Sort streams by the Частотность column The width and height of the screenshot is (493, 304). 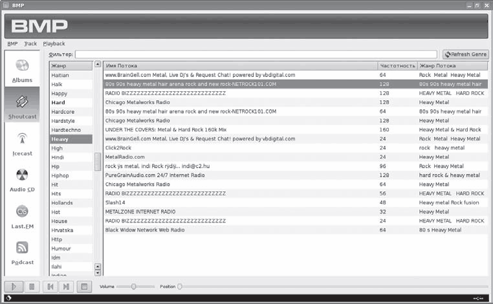coord(396,66)
